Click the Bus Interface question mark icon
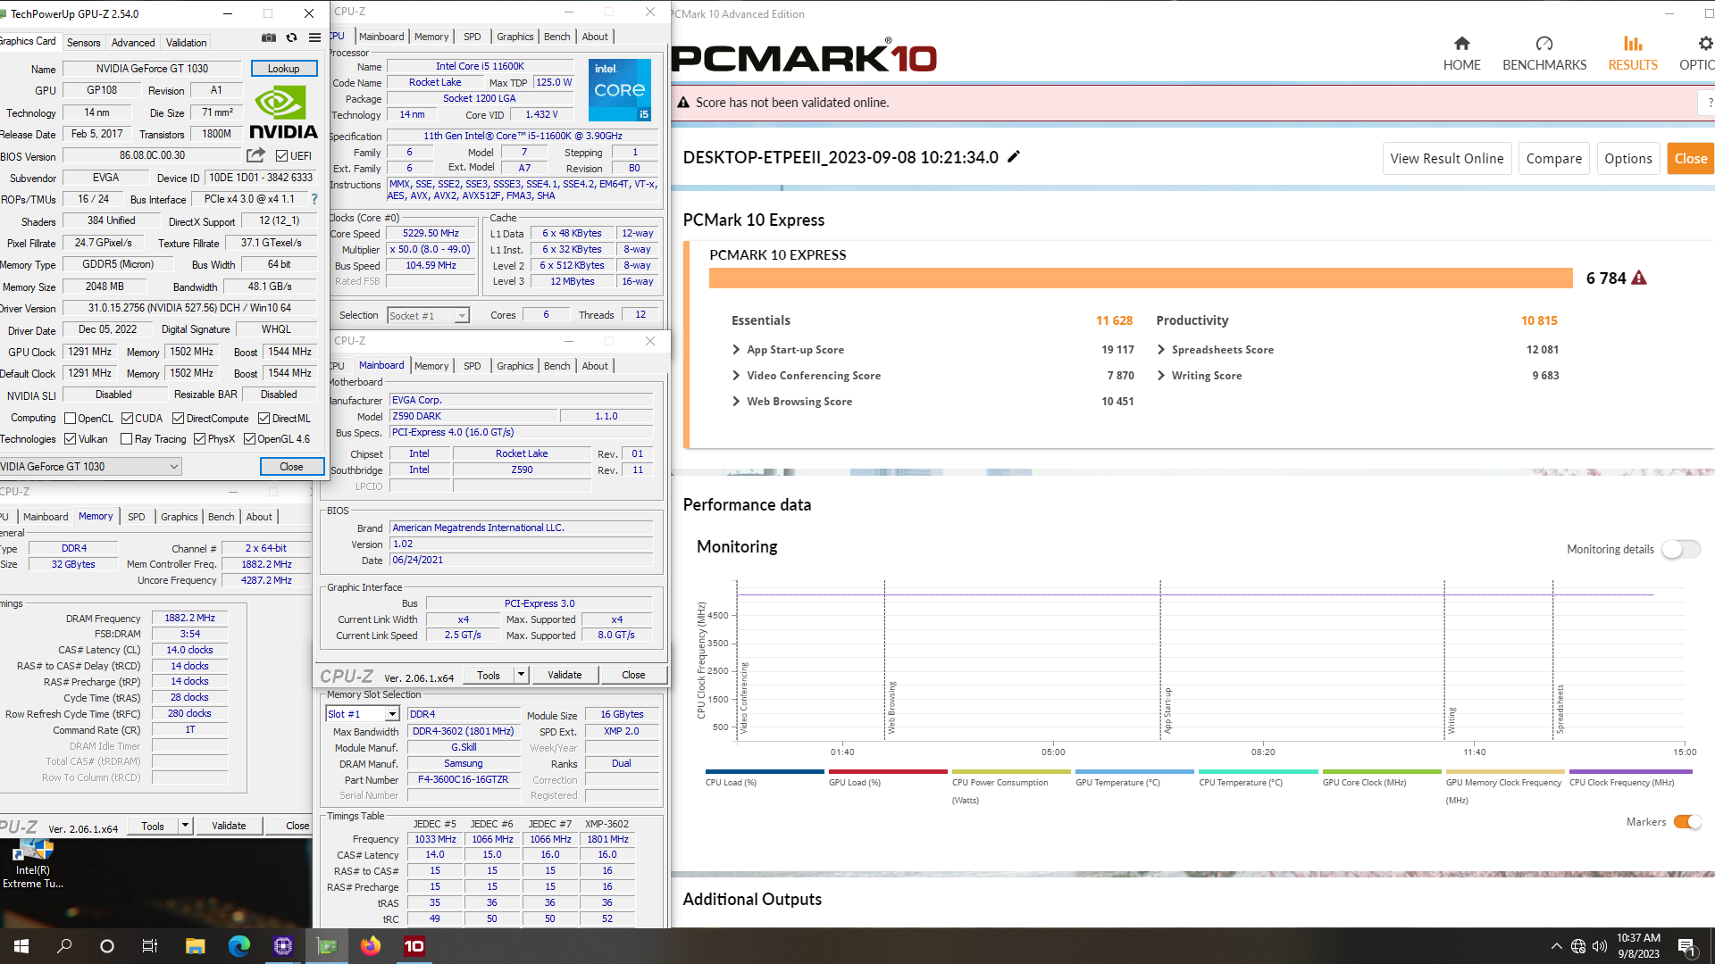 coord(314,199)
